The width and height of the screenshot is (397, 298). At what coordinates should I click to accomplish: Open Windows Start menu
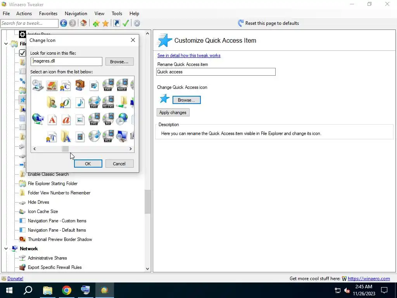9,290
